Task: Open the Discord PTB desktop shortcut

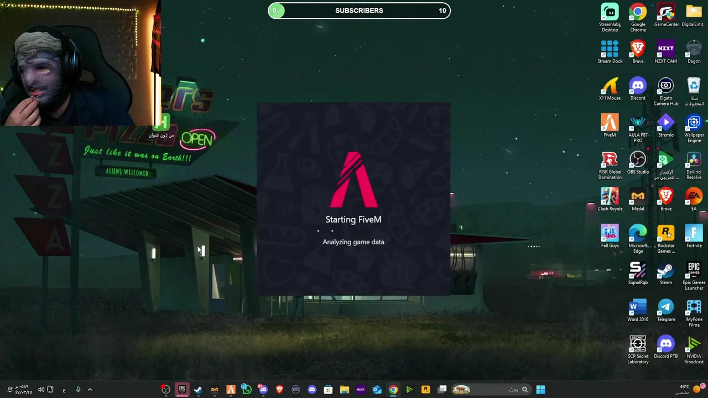Action: click(666, 347)
